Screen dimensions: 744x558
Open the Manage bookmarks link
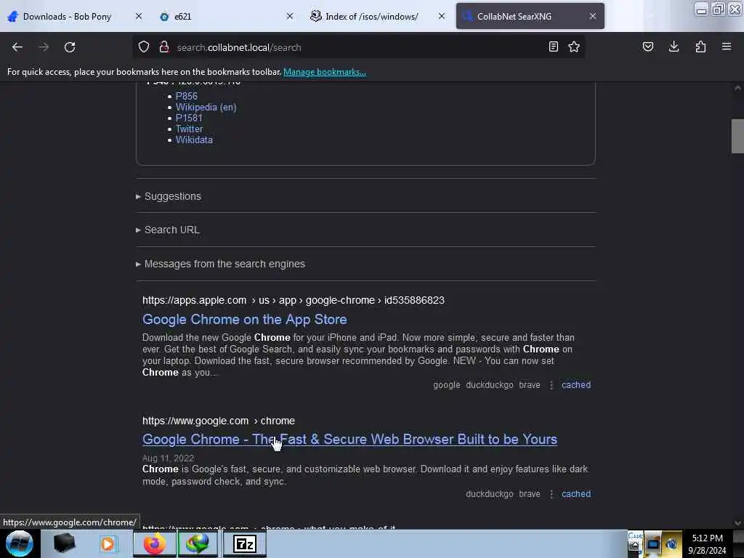(x=325, y=72)
